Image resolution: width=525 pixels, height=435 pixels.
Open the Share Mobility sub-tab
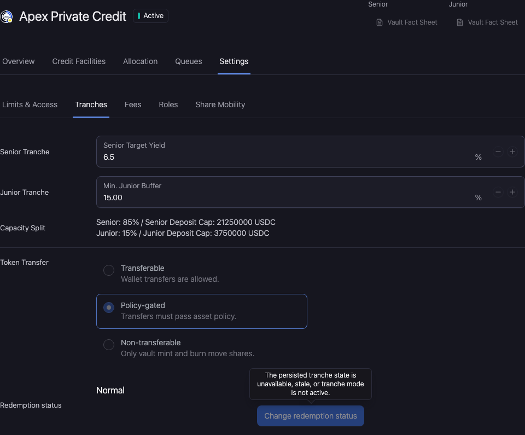[x=220, y=105]
